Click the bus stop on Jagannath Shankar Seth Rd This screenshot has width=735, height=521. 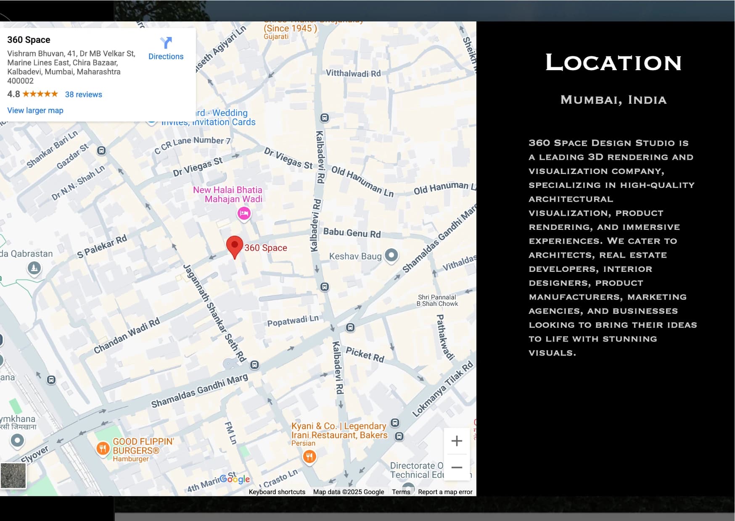[254, 365]
